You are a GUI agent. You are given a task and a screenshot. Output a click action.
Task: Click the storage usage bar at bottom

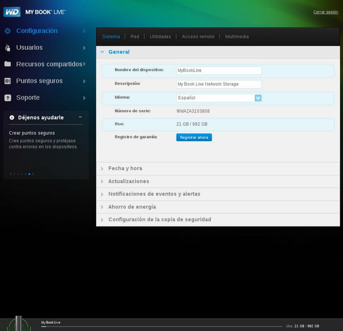(162, 326)
